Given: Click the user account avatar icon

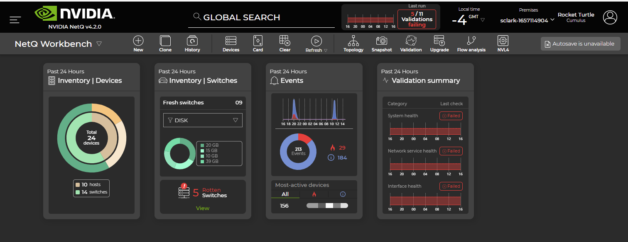Looking at the screenshot, I should tap(610, 17).
